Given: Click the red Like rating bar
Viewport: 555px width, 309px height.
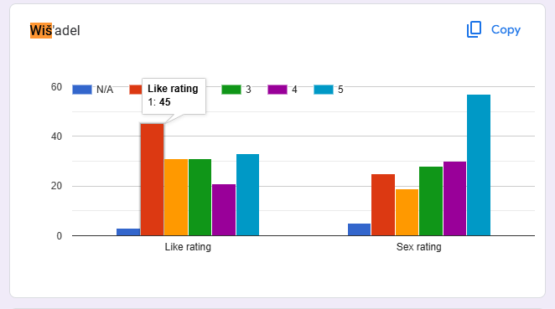Looking at the screenshot, I should pyautogui.click(x=153, y=179).
